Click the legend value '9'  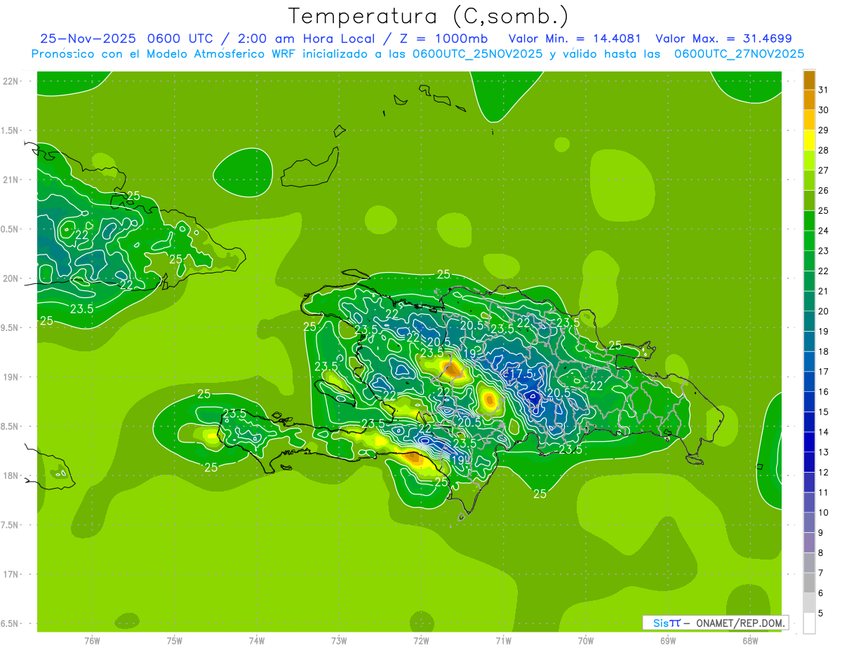(x=821, y=533)
